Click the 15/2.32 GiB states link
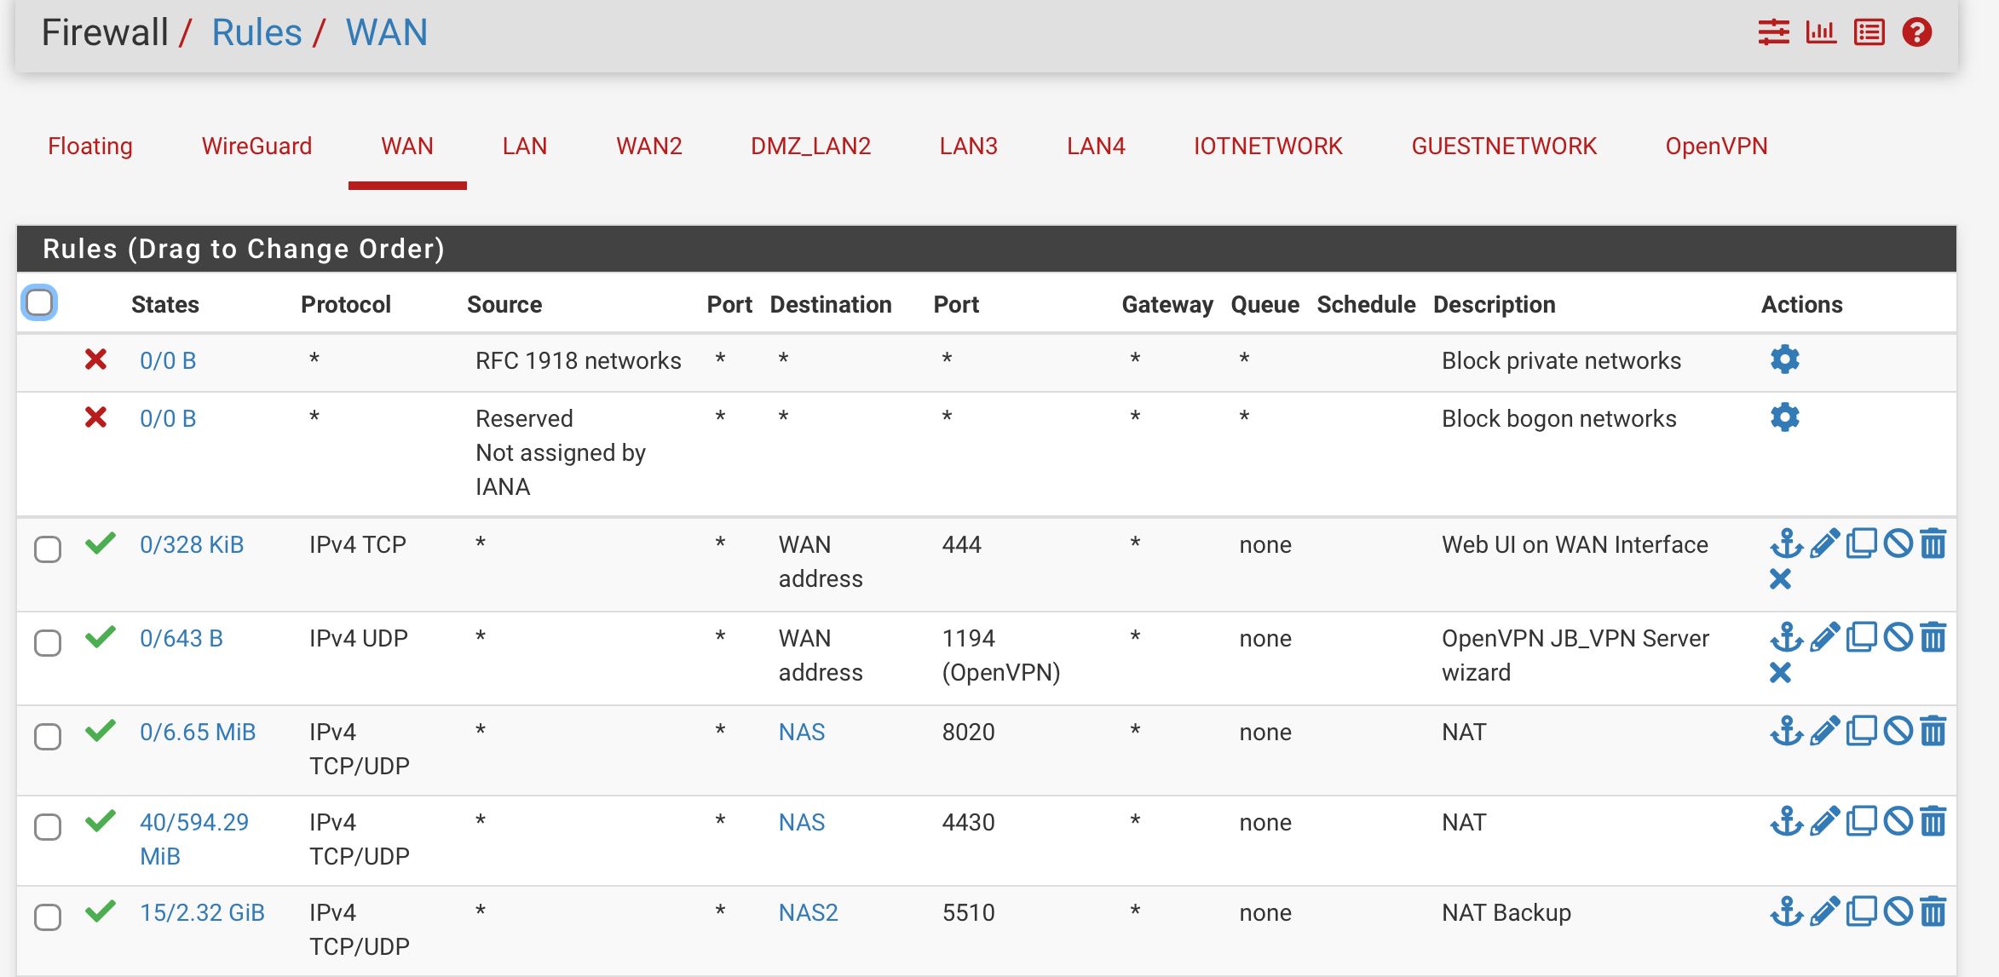Screen dimensions: 1999x977 [x=202, y=912]
